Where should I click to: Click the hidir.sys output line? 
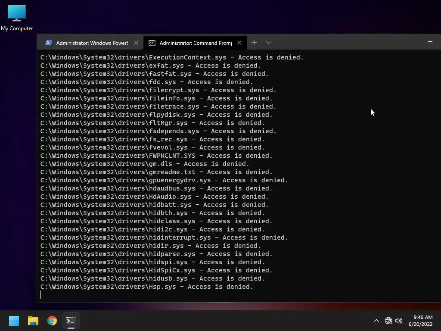pos(150,246)
